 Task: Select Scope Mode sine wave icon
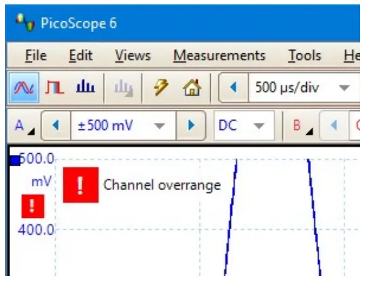24,88
